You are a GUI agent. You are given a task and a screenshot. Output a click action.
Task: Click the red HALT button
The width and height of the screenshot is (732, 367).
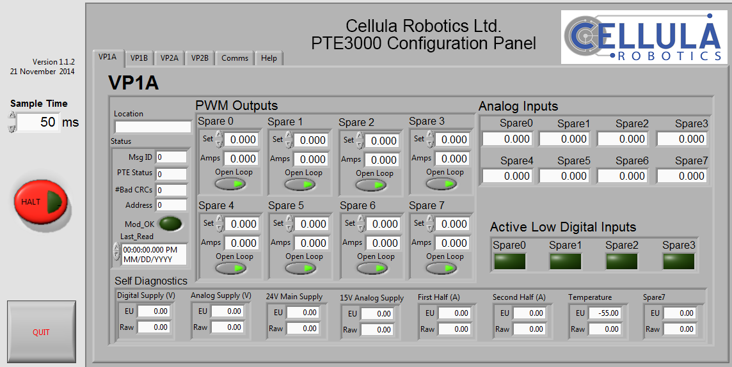tap(40, 203)
